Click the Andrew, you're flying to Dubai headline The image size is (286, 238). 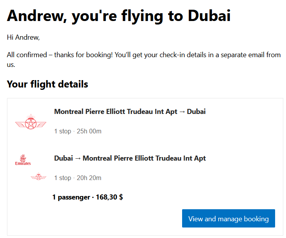tap(119, 16)
